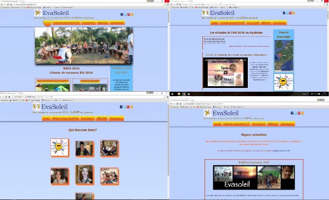Reload the page in the homepage browser window
The image size is (329, 200).
coord(8,4)
